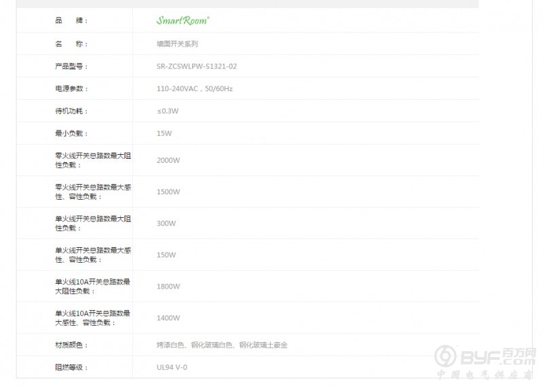Click the value '1800W'
This screenshot has width=543, height=387.
(168, 287)
